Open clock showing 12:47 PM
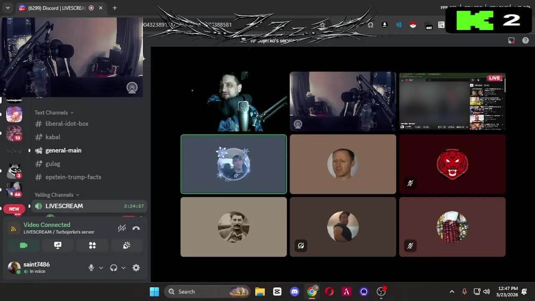535x301 pixels. tap(507, 292)
